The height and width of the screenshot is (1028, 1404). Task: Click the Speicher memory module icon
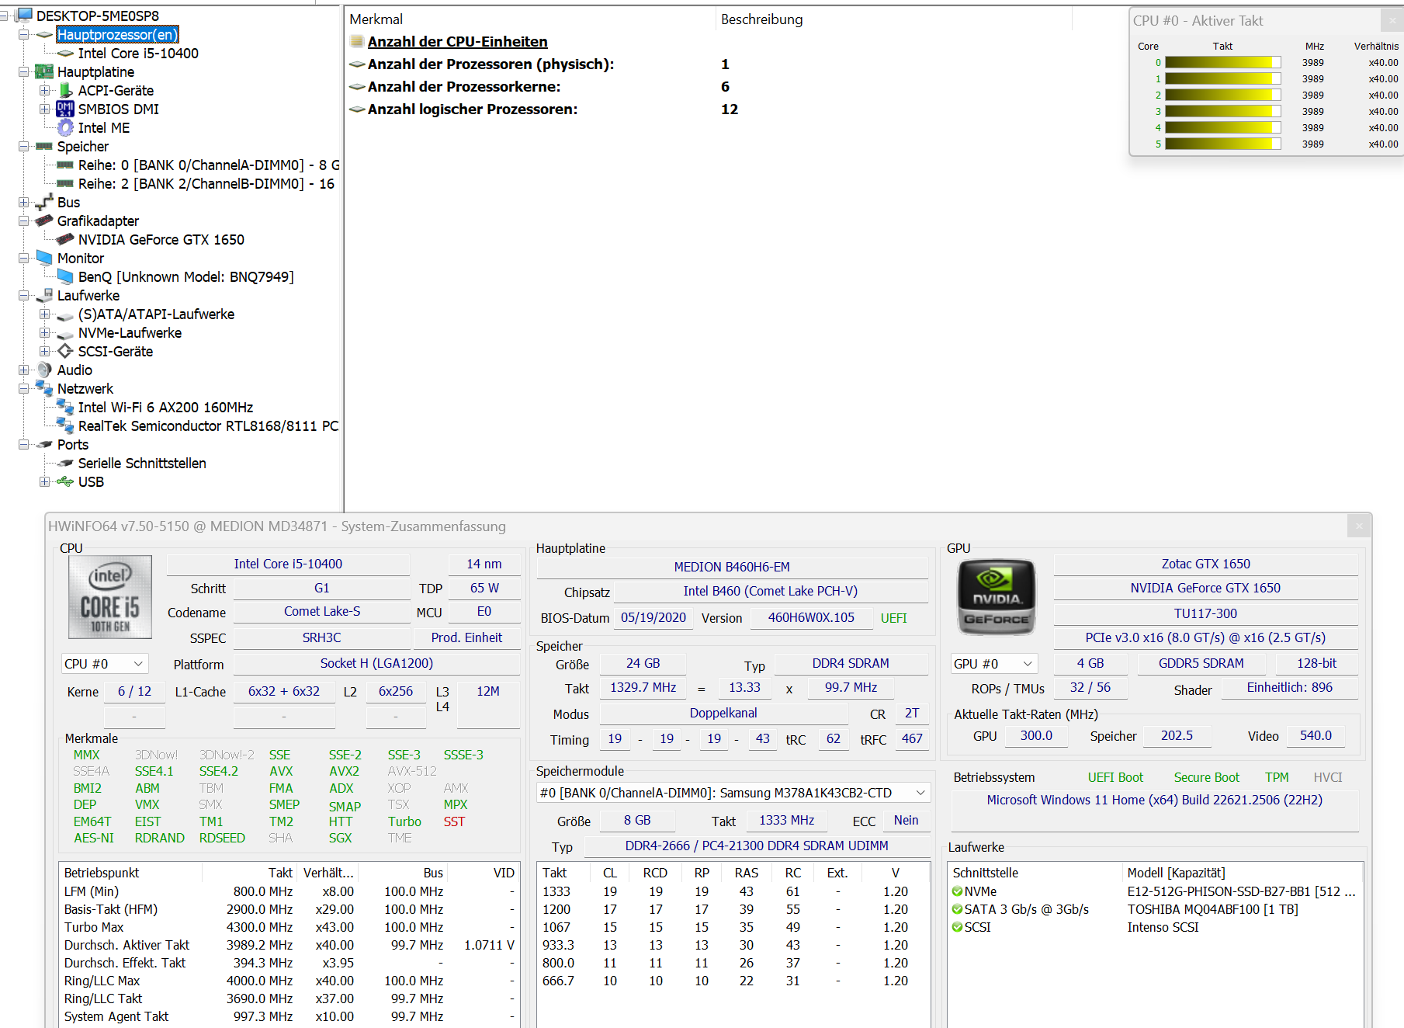click(x=45, y=146)
